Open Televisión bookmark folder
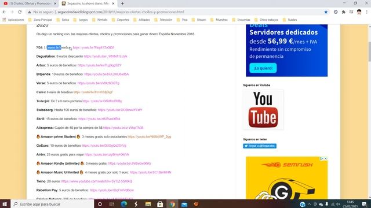 click(163, 20)
